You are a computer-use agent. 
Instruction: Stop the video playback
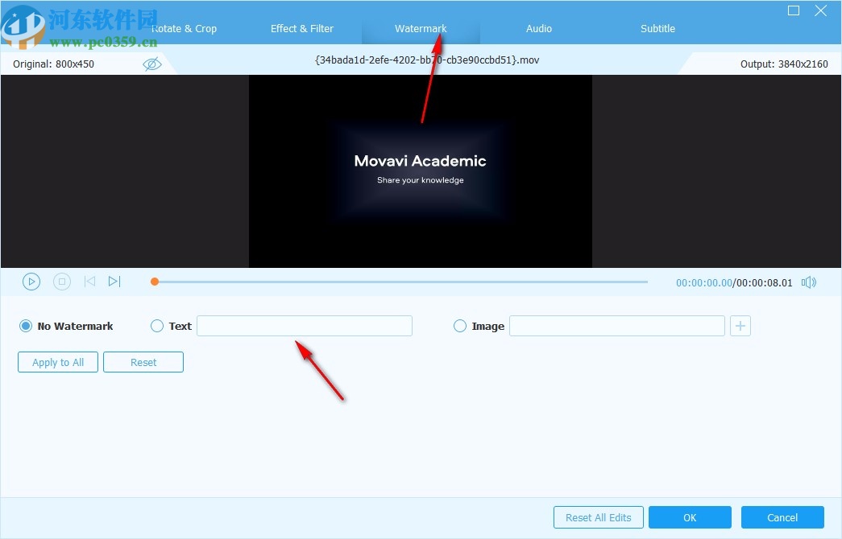click(x=62, y=282)
